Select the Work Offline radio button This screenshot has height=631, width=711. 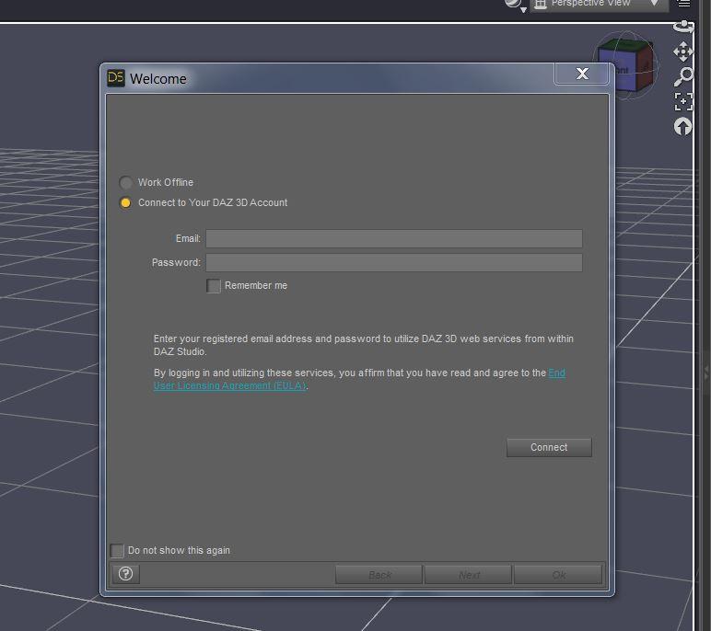(125, 182)
